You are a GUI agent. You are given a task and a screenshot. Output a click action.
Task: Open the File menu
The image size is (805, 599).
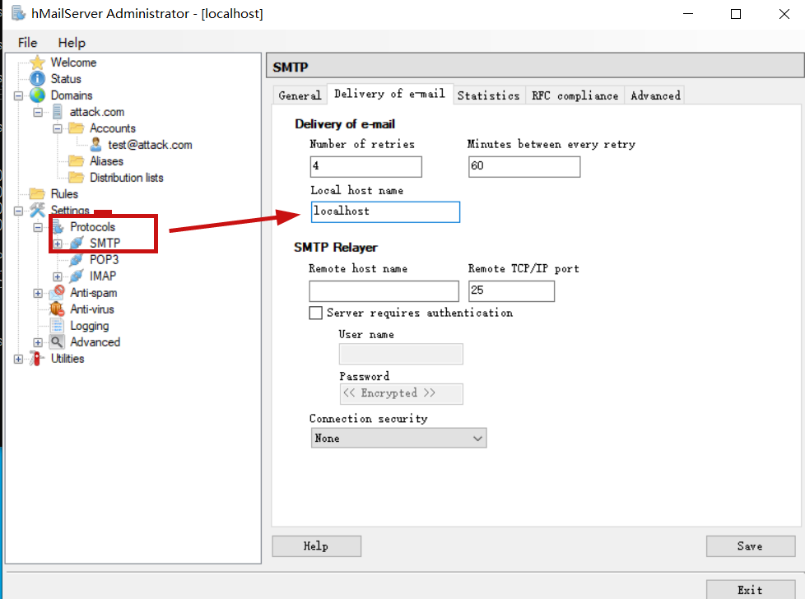tap(27, 43)
